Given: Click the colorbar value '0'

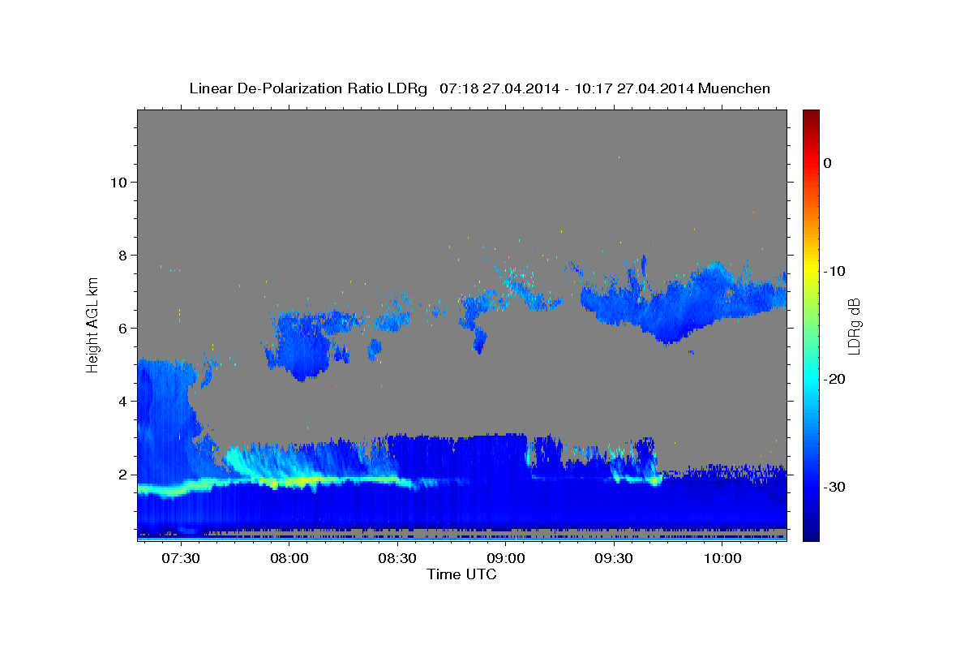Looking at the screenshot, I should pos(828,163).
